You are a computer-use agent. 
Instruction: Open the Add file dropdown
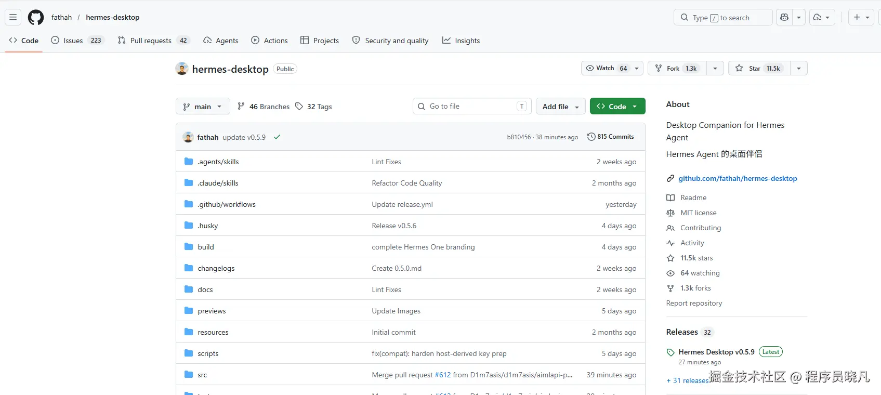561,106
